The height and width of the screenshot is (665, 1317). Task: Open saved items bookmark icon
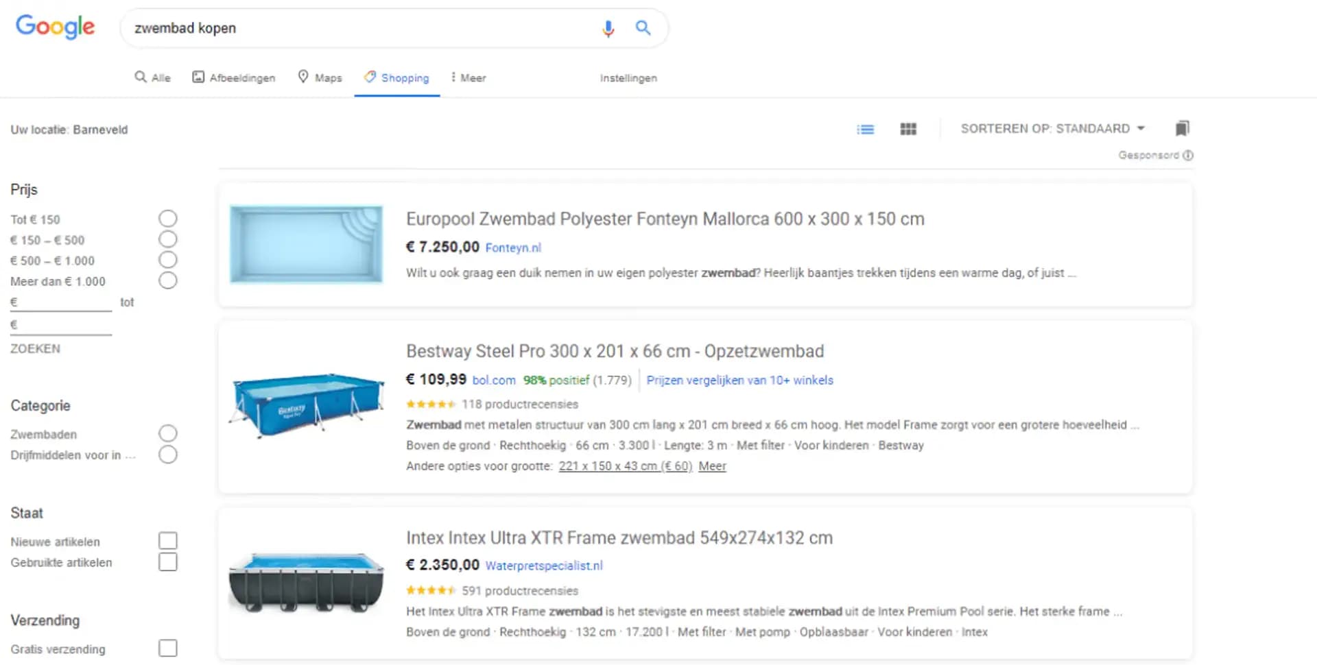pyautogui.click(x=1182, y=128)
